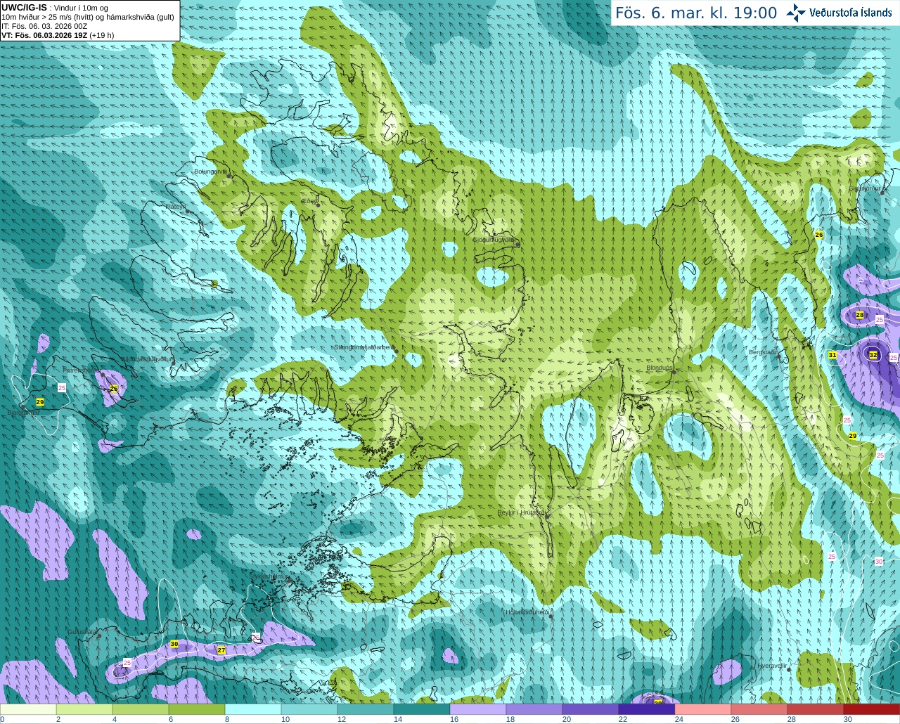
Task: Click the Hveravellir station label
Action: tap(771, 665)
